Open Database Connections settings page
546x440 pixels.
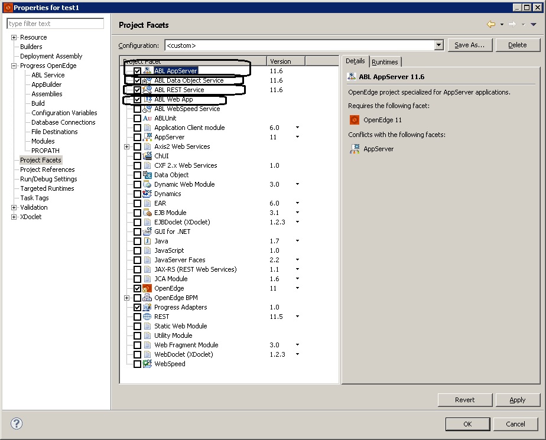[63, 122]
